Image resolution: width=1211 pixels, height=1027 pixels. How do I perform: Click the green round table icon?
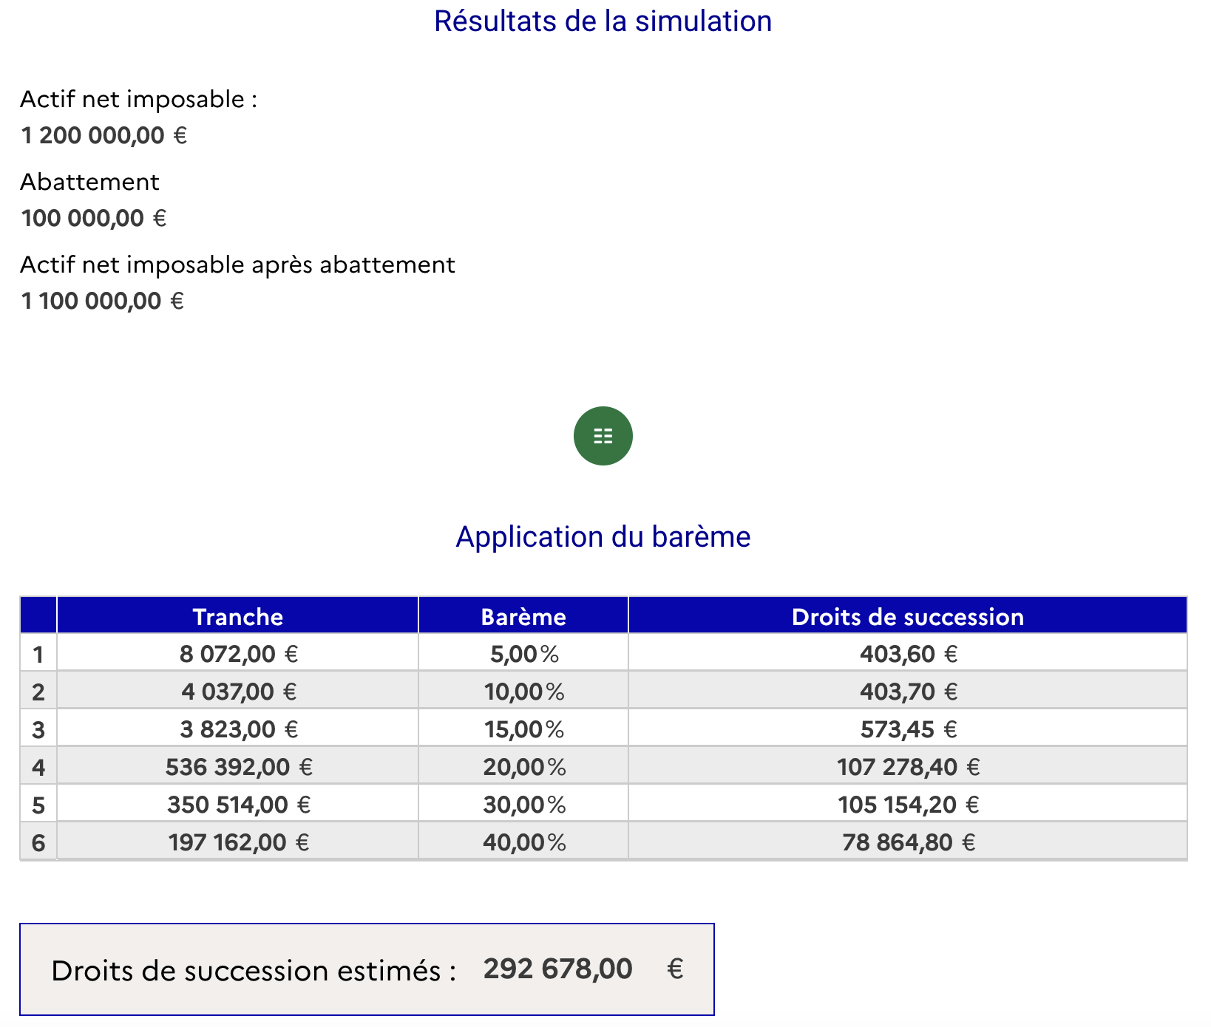[603, 436]
